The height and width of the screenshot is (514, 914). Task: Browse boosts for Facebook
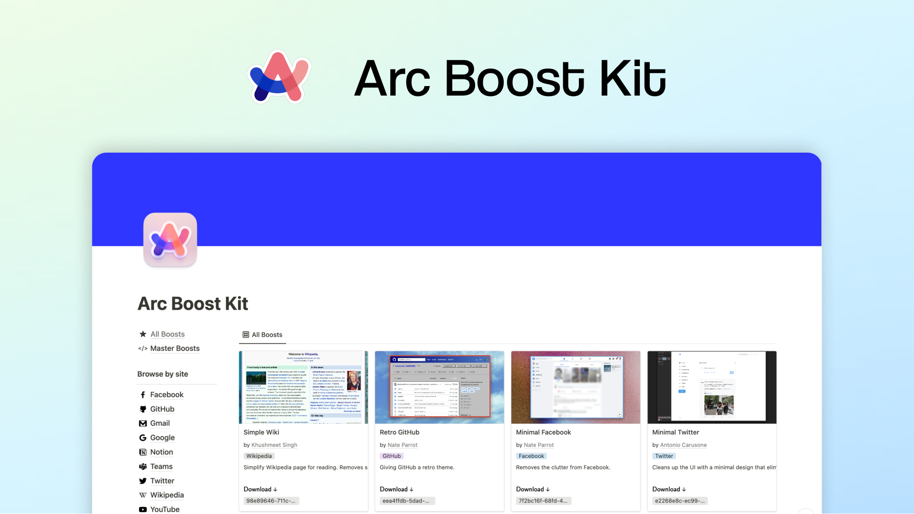[167, 395]
